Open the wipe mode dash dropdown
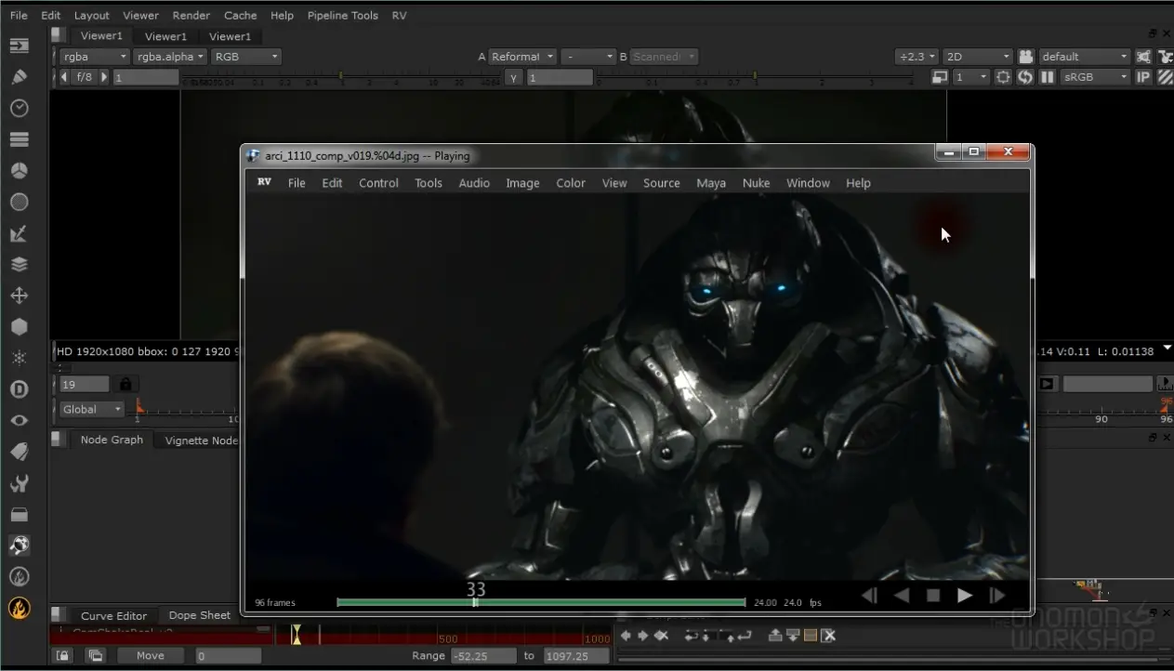Viewport: 1174px width, 671px height. pyautogui.click(x=589, y=57)
